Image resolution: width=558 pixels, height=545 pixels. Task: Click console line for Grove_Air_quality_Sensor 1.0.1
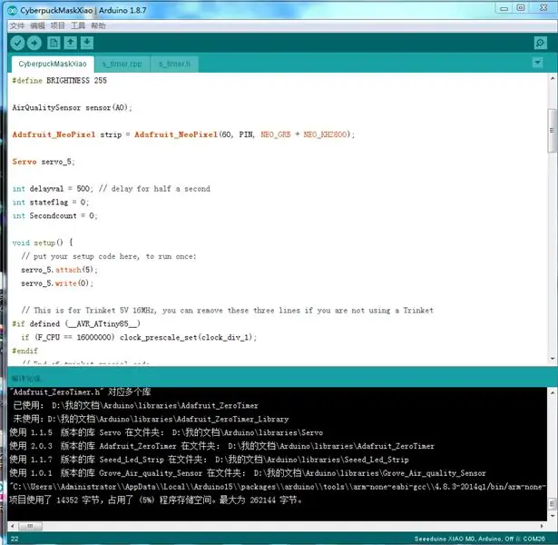coord(248,473)
